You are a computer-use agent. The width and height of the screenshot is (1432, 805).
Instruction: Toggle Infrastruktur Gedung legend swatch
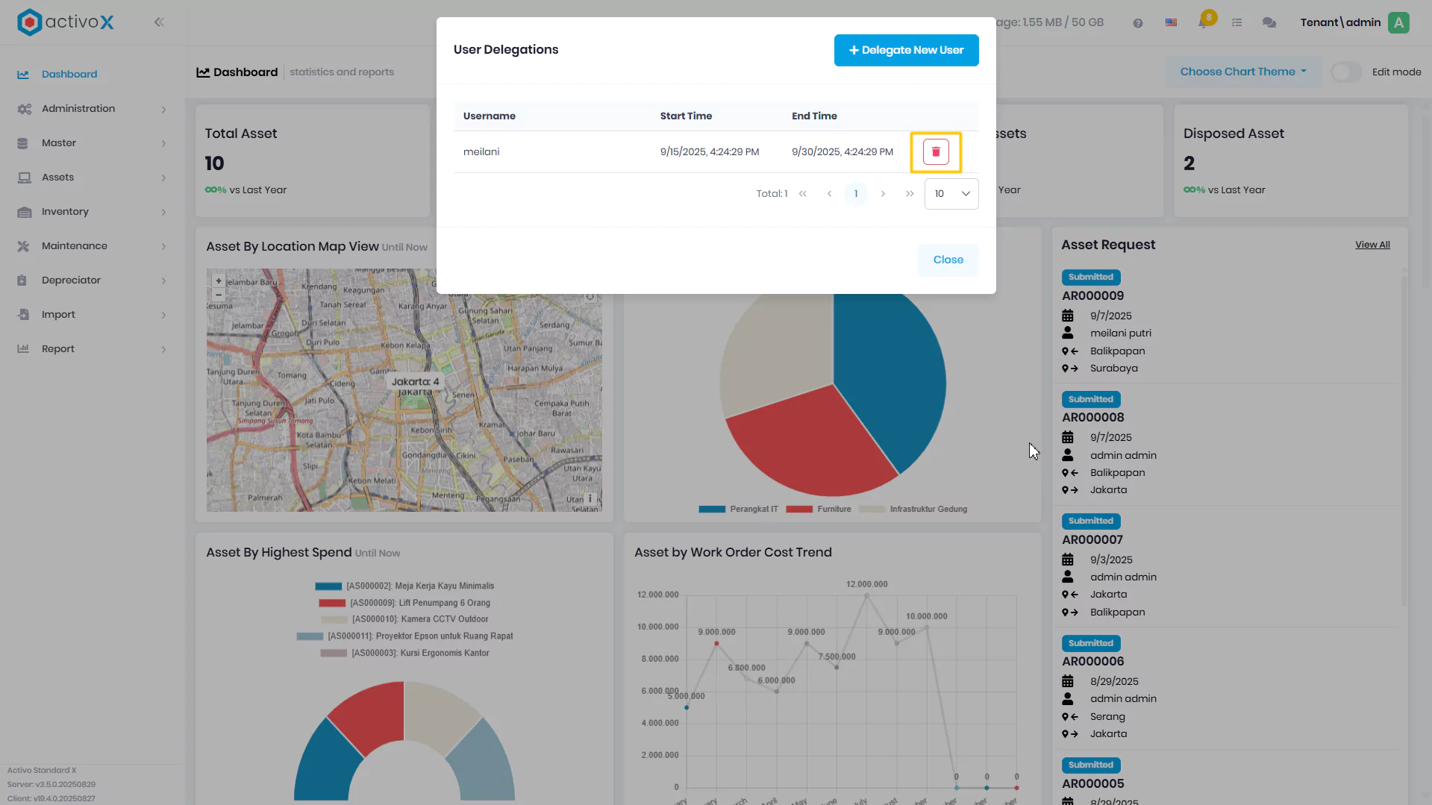pyautogui.click(x=872, y=510)
